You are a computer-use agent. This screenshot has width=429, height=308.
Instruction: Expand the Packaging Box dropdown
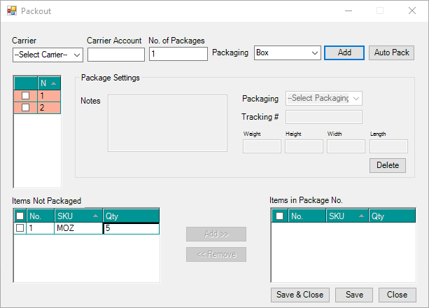(x=287, y=52)
